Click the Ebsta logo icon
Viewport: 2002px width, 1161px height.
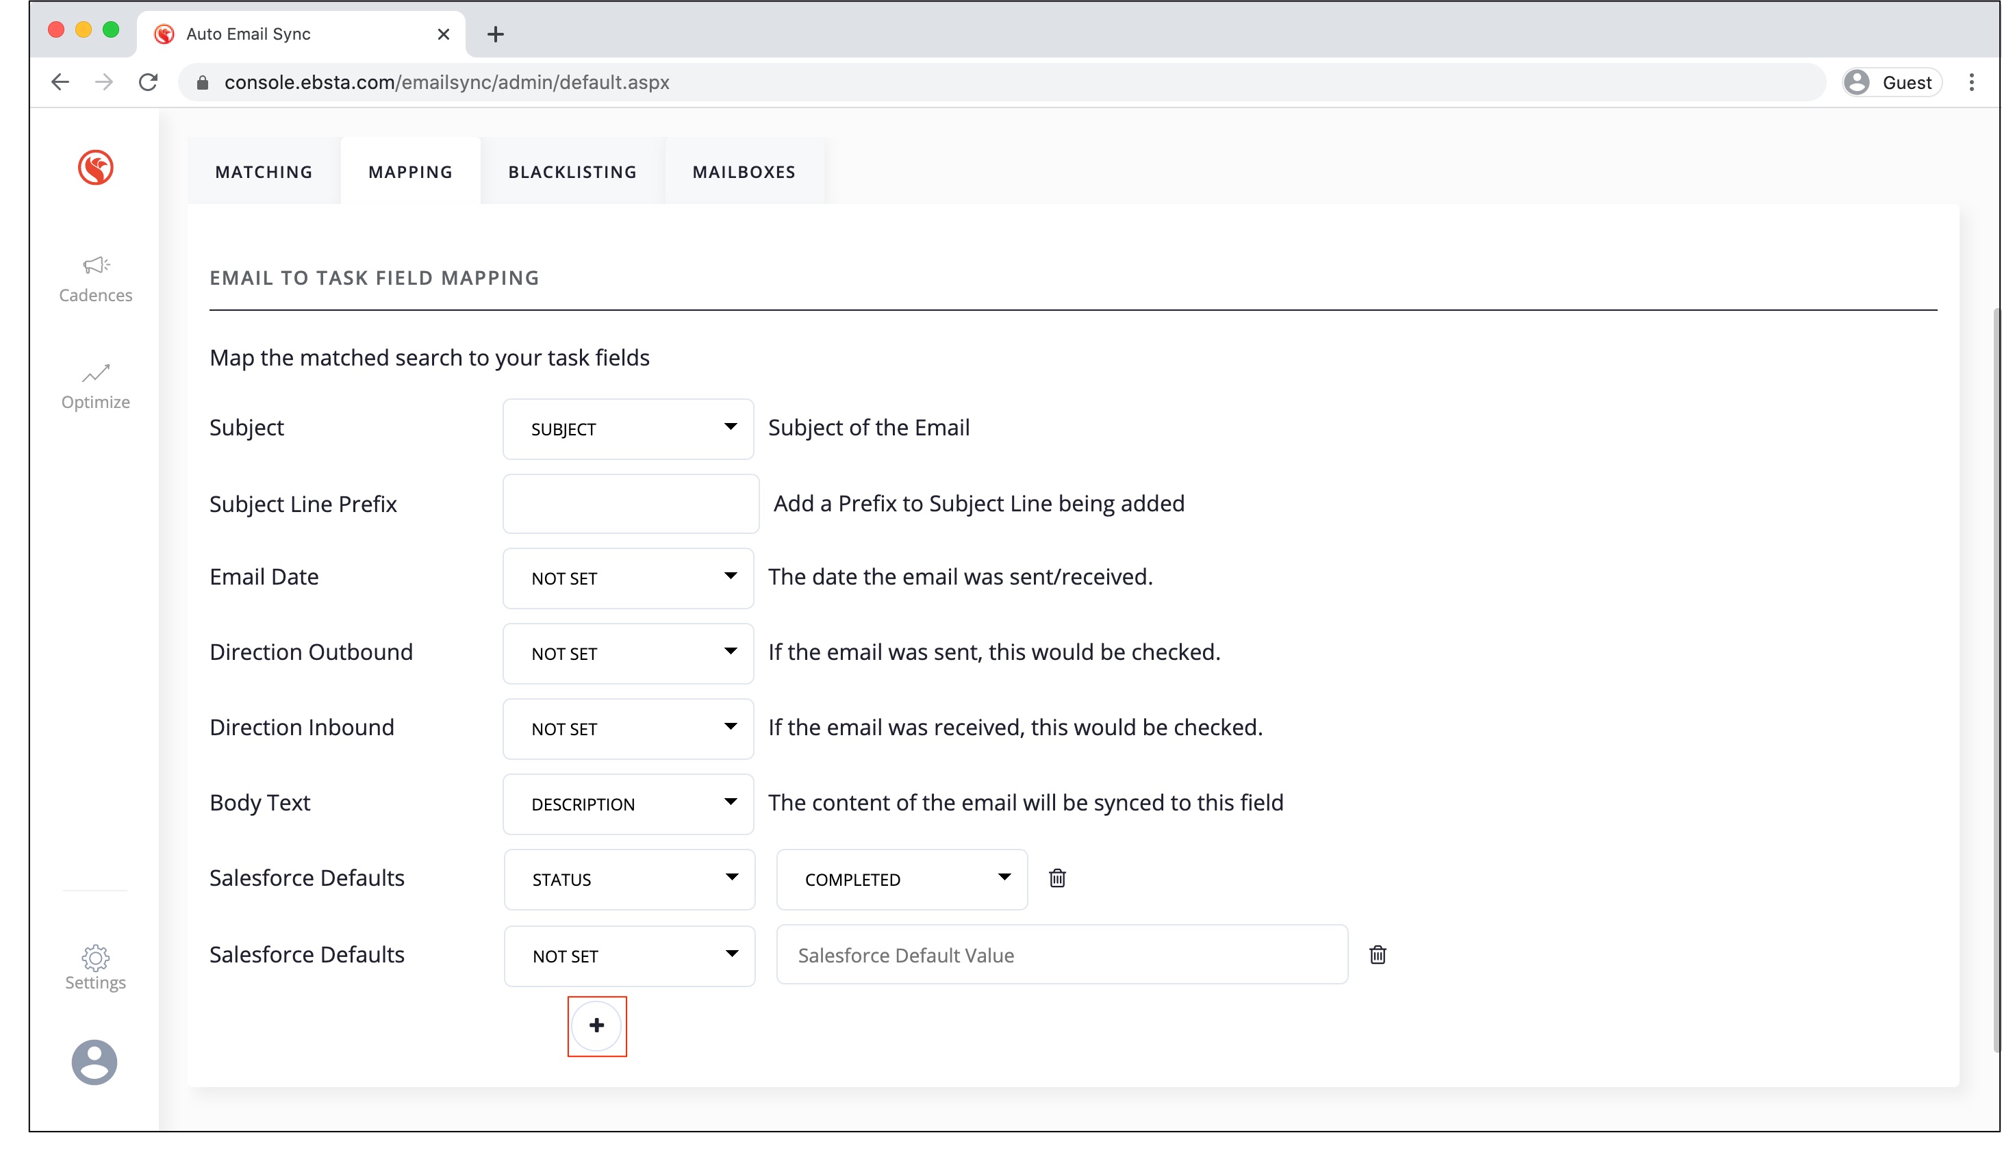(x=95, y=168)
